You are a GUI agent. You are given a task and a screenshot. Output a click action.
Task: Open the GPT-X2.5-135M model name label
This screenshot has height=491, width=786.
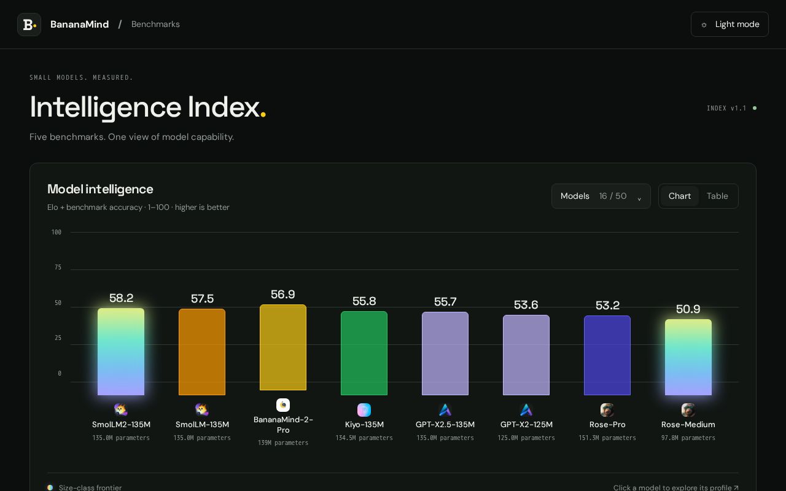[x=445, y=425]
